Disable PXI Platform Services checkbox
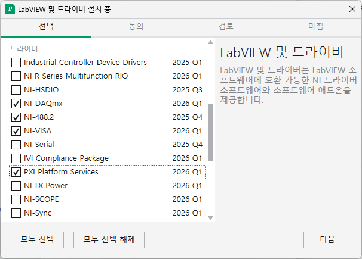Screen dimensions: 362x259 coord(16,172)
